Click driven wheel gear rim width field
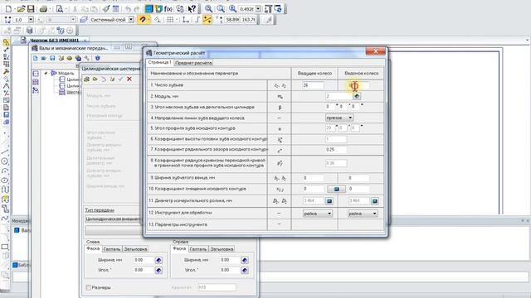This screenshot has height=298, width=531. (x=359, y=178)
